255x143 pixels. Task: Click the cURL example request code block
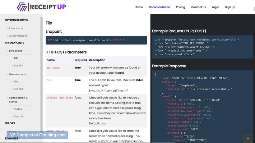(x=202, y=47)
